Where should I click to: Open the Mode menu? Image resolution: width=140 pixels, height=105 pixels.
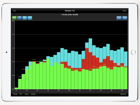(15, 94)
